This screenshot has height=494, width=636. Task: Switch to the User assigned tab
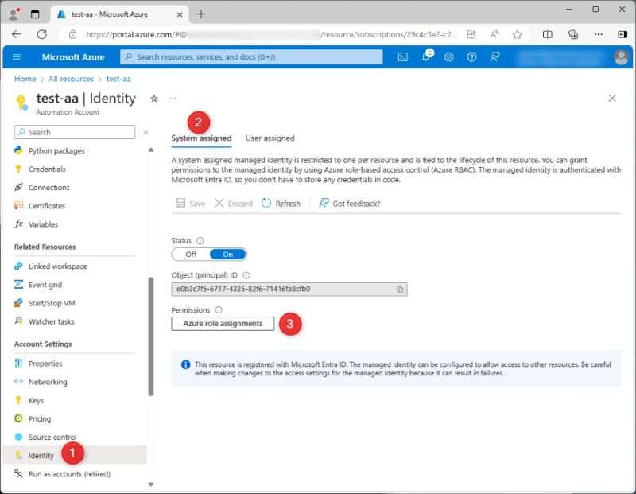tap(270, 138)
